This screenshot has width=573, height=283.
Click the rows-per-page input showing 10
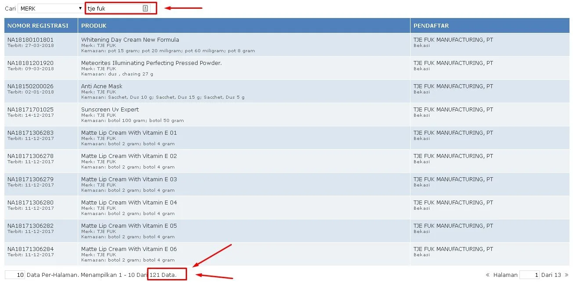pyautogui.click(x=15, y=275)
